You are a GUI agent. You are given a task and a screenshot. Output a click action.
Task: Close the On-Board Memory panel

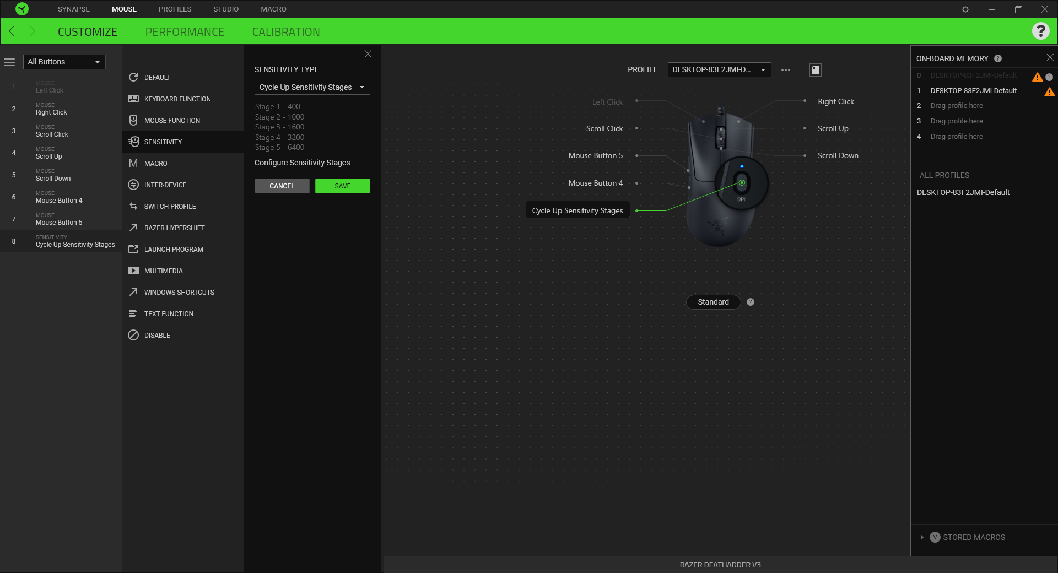[1050, 57]
